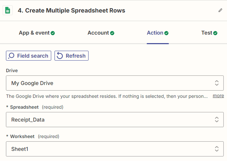Open the Account tab
Viewport: 227px width, 161px height.
click(98, 33)
